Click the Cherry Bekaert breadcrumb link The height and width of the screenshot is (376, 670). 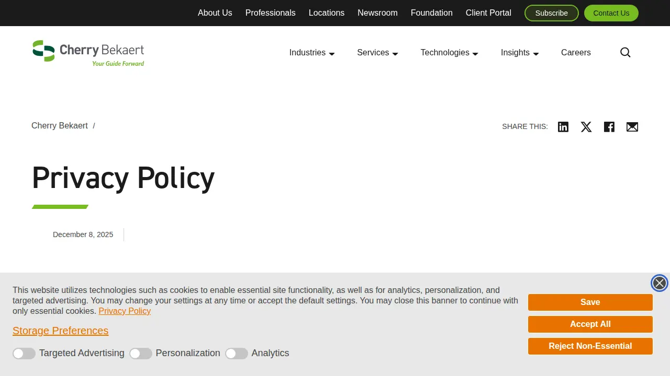pyautogui.click(x=60, y=126)
